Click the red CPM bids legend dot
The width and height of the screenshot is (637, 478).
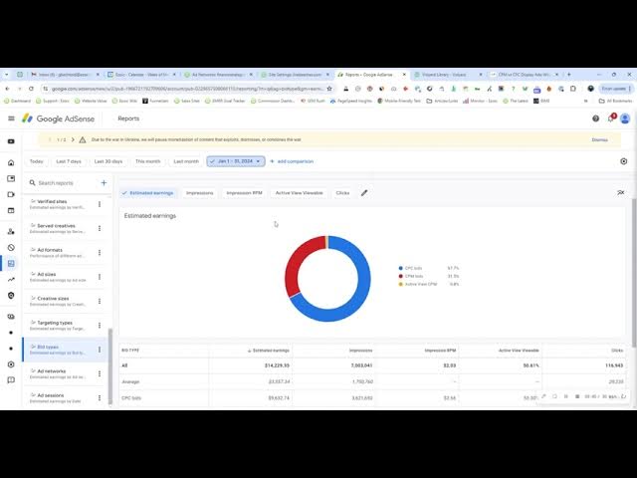(400, 276)
